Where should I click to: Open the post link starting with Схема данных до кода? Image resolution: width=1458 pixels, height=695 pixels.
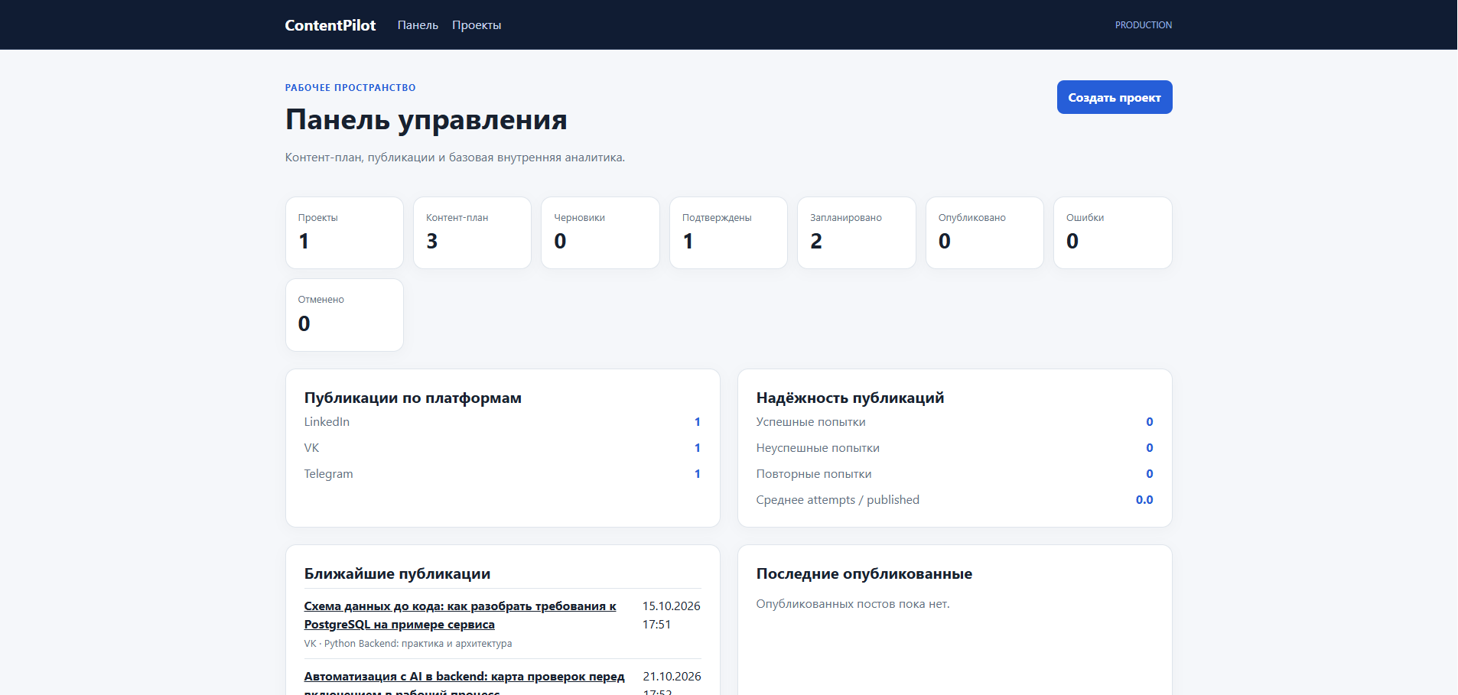click(x=460, y=615)
